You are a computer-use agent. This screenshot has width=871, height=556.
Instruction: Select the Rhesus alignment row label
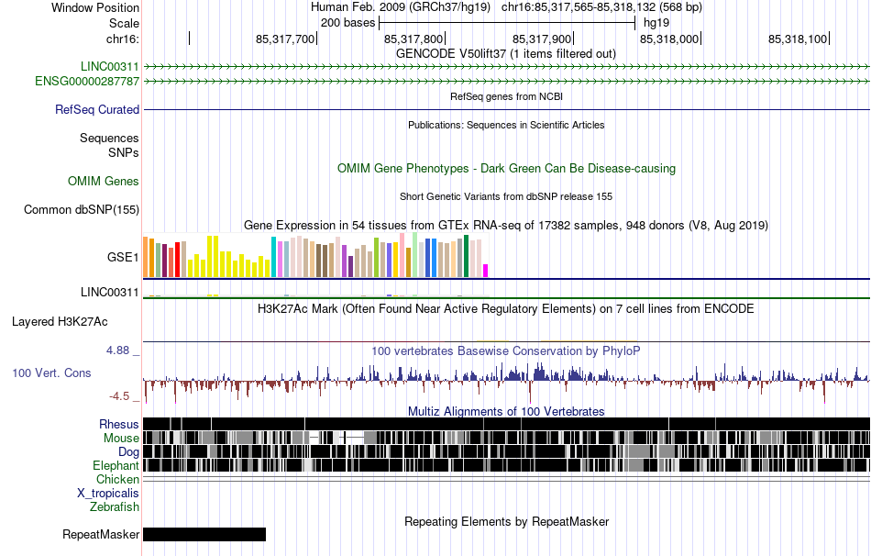(119, 424)
